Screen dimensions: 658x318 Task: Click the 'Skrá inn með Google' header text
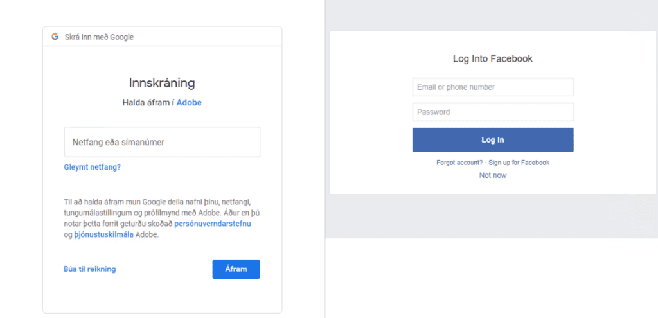click(99, 37)
